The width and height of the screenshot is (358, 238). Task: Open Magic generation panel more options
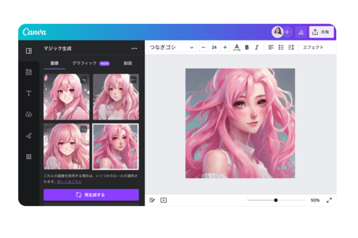click(x=134, y=48)
